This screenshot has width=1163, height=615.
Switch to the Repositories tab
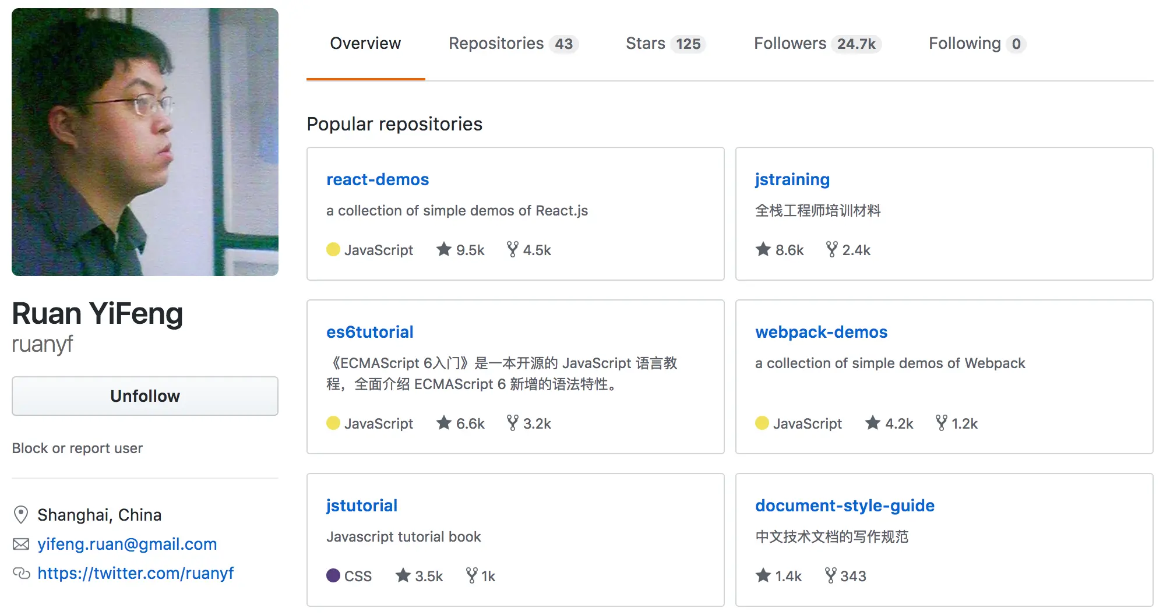click(513, 44)
